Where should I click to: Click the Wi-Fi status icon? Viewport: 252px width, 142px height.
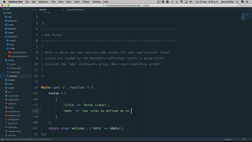coord(182,2)
